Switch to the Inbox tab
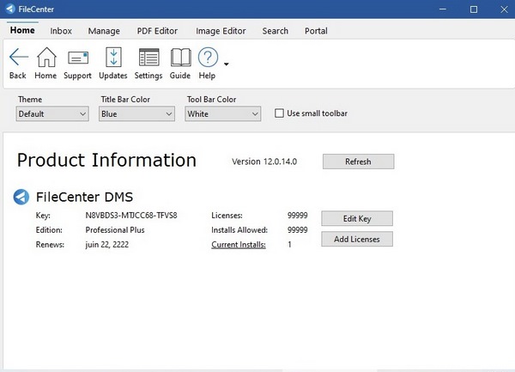The image size is (515, 372). [x=61, y=31]
